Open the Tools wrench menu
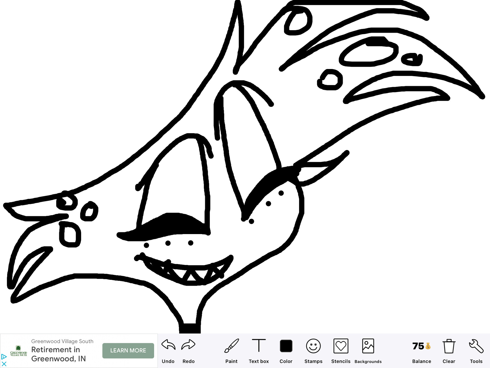The width and height of the screenshot is (490, 368). point(476,346)
